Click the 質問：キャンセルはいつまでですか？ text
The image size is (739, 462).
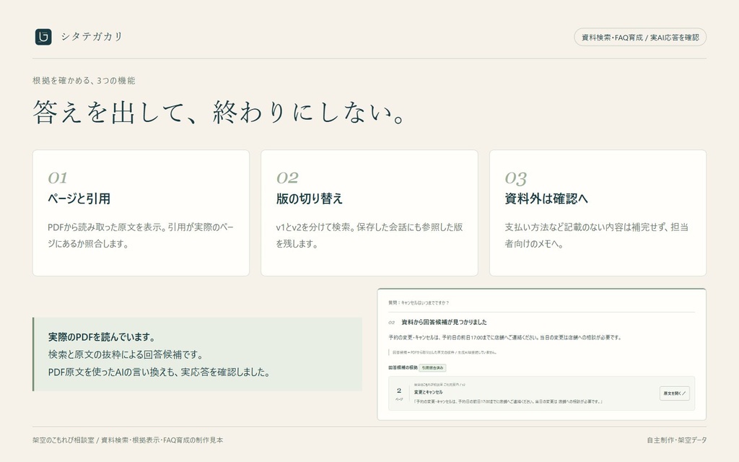(x=419, y=302)
